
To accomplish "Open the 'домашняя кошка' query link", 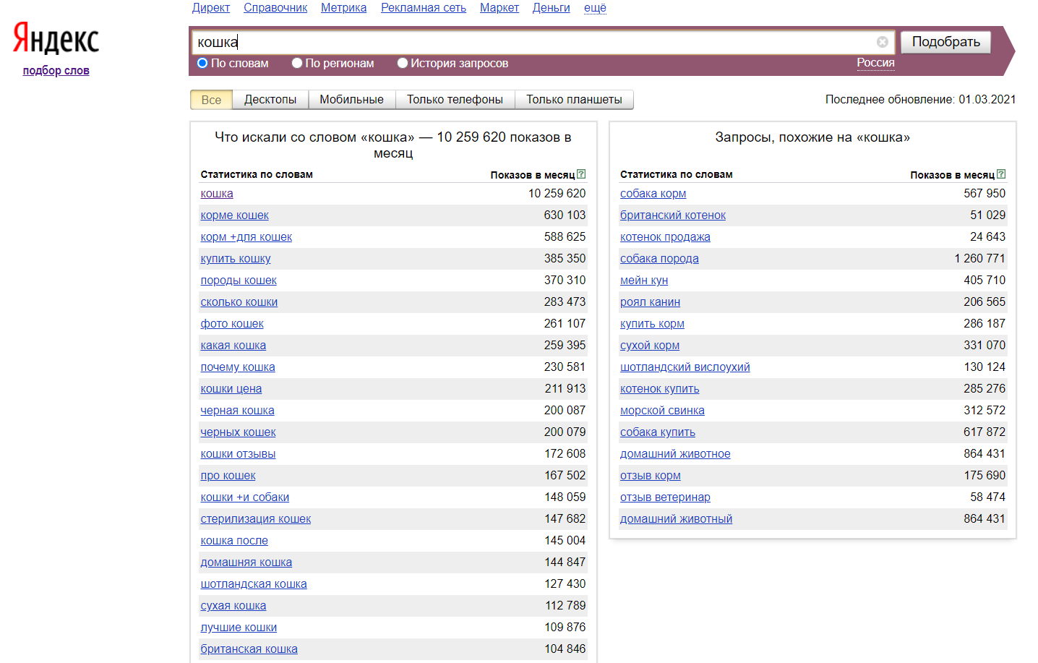I will coord(246,563).
